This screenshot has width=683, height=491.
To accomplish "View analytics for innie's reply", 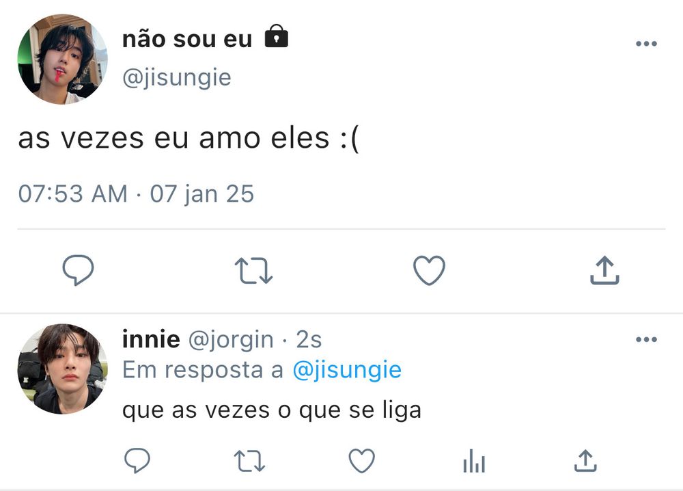I will pyautogui.click(x=473, y=462).
